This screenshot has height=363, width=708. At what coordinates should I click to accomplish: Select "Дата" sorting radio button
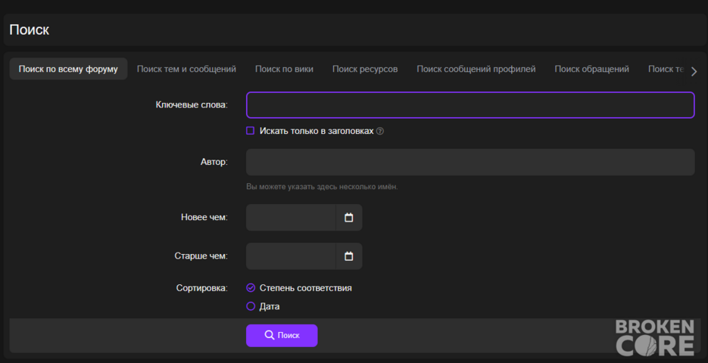coord(251,306)
